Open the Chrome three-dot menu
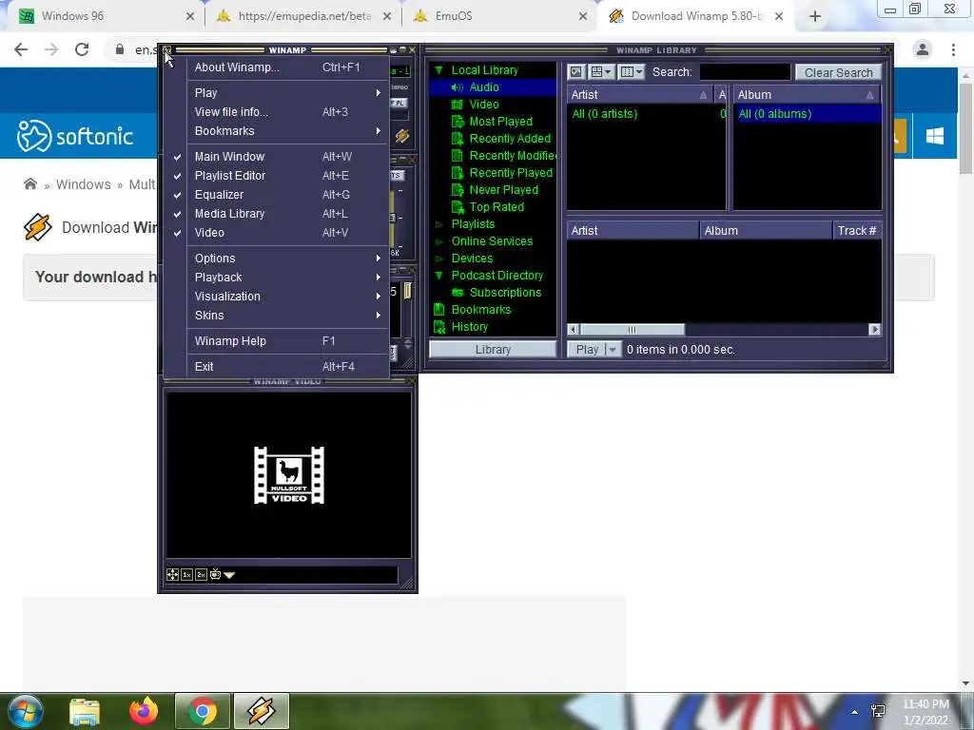Image resolution: width=974 pixels, height=730 pixels. point(953,49)
